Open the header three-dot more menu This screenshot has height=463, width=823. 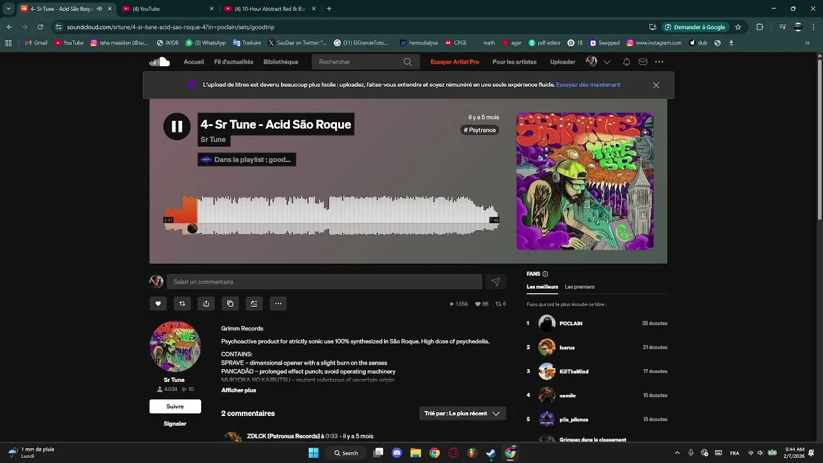pos(659,62)
